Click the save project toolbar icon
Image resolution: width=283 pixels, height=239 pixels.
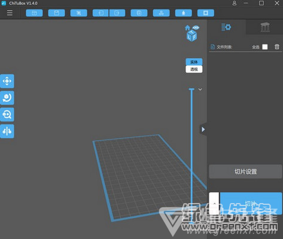(x=56, y=13)
